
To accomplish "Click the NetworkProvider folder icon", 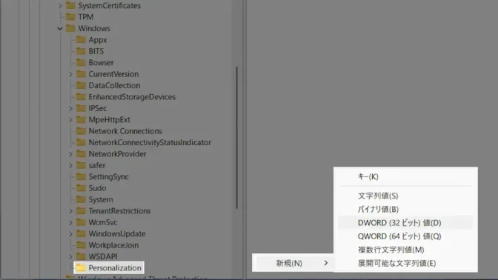I will (x=81, y=154).
